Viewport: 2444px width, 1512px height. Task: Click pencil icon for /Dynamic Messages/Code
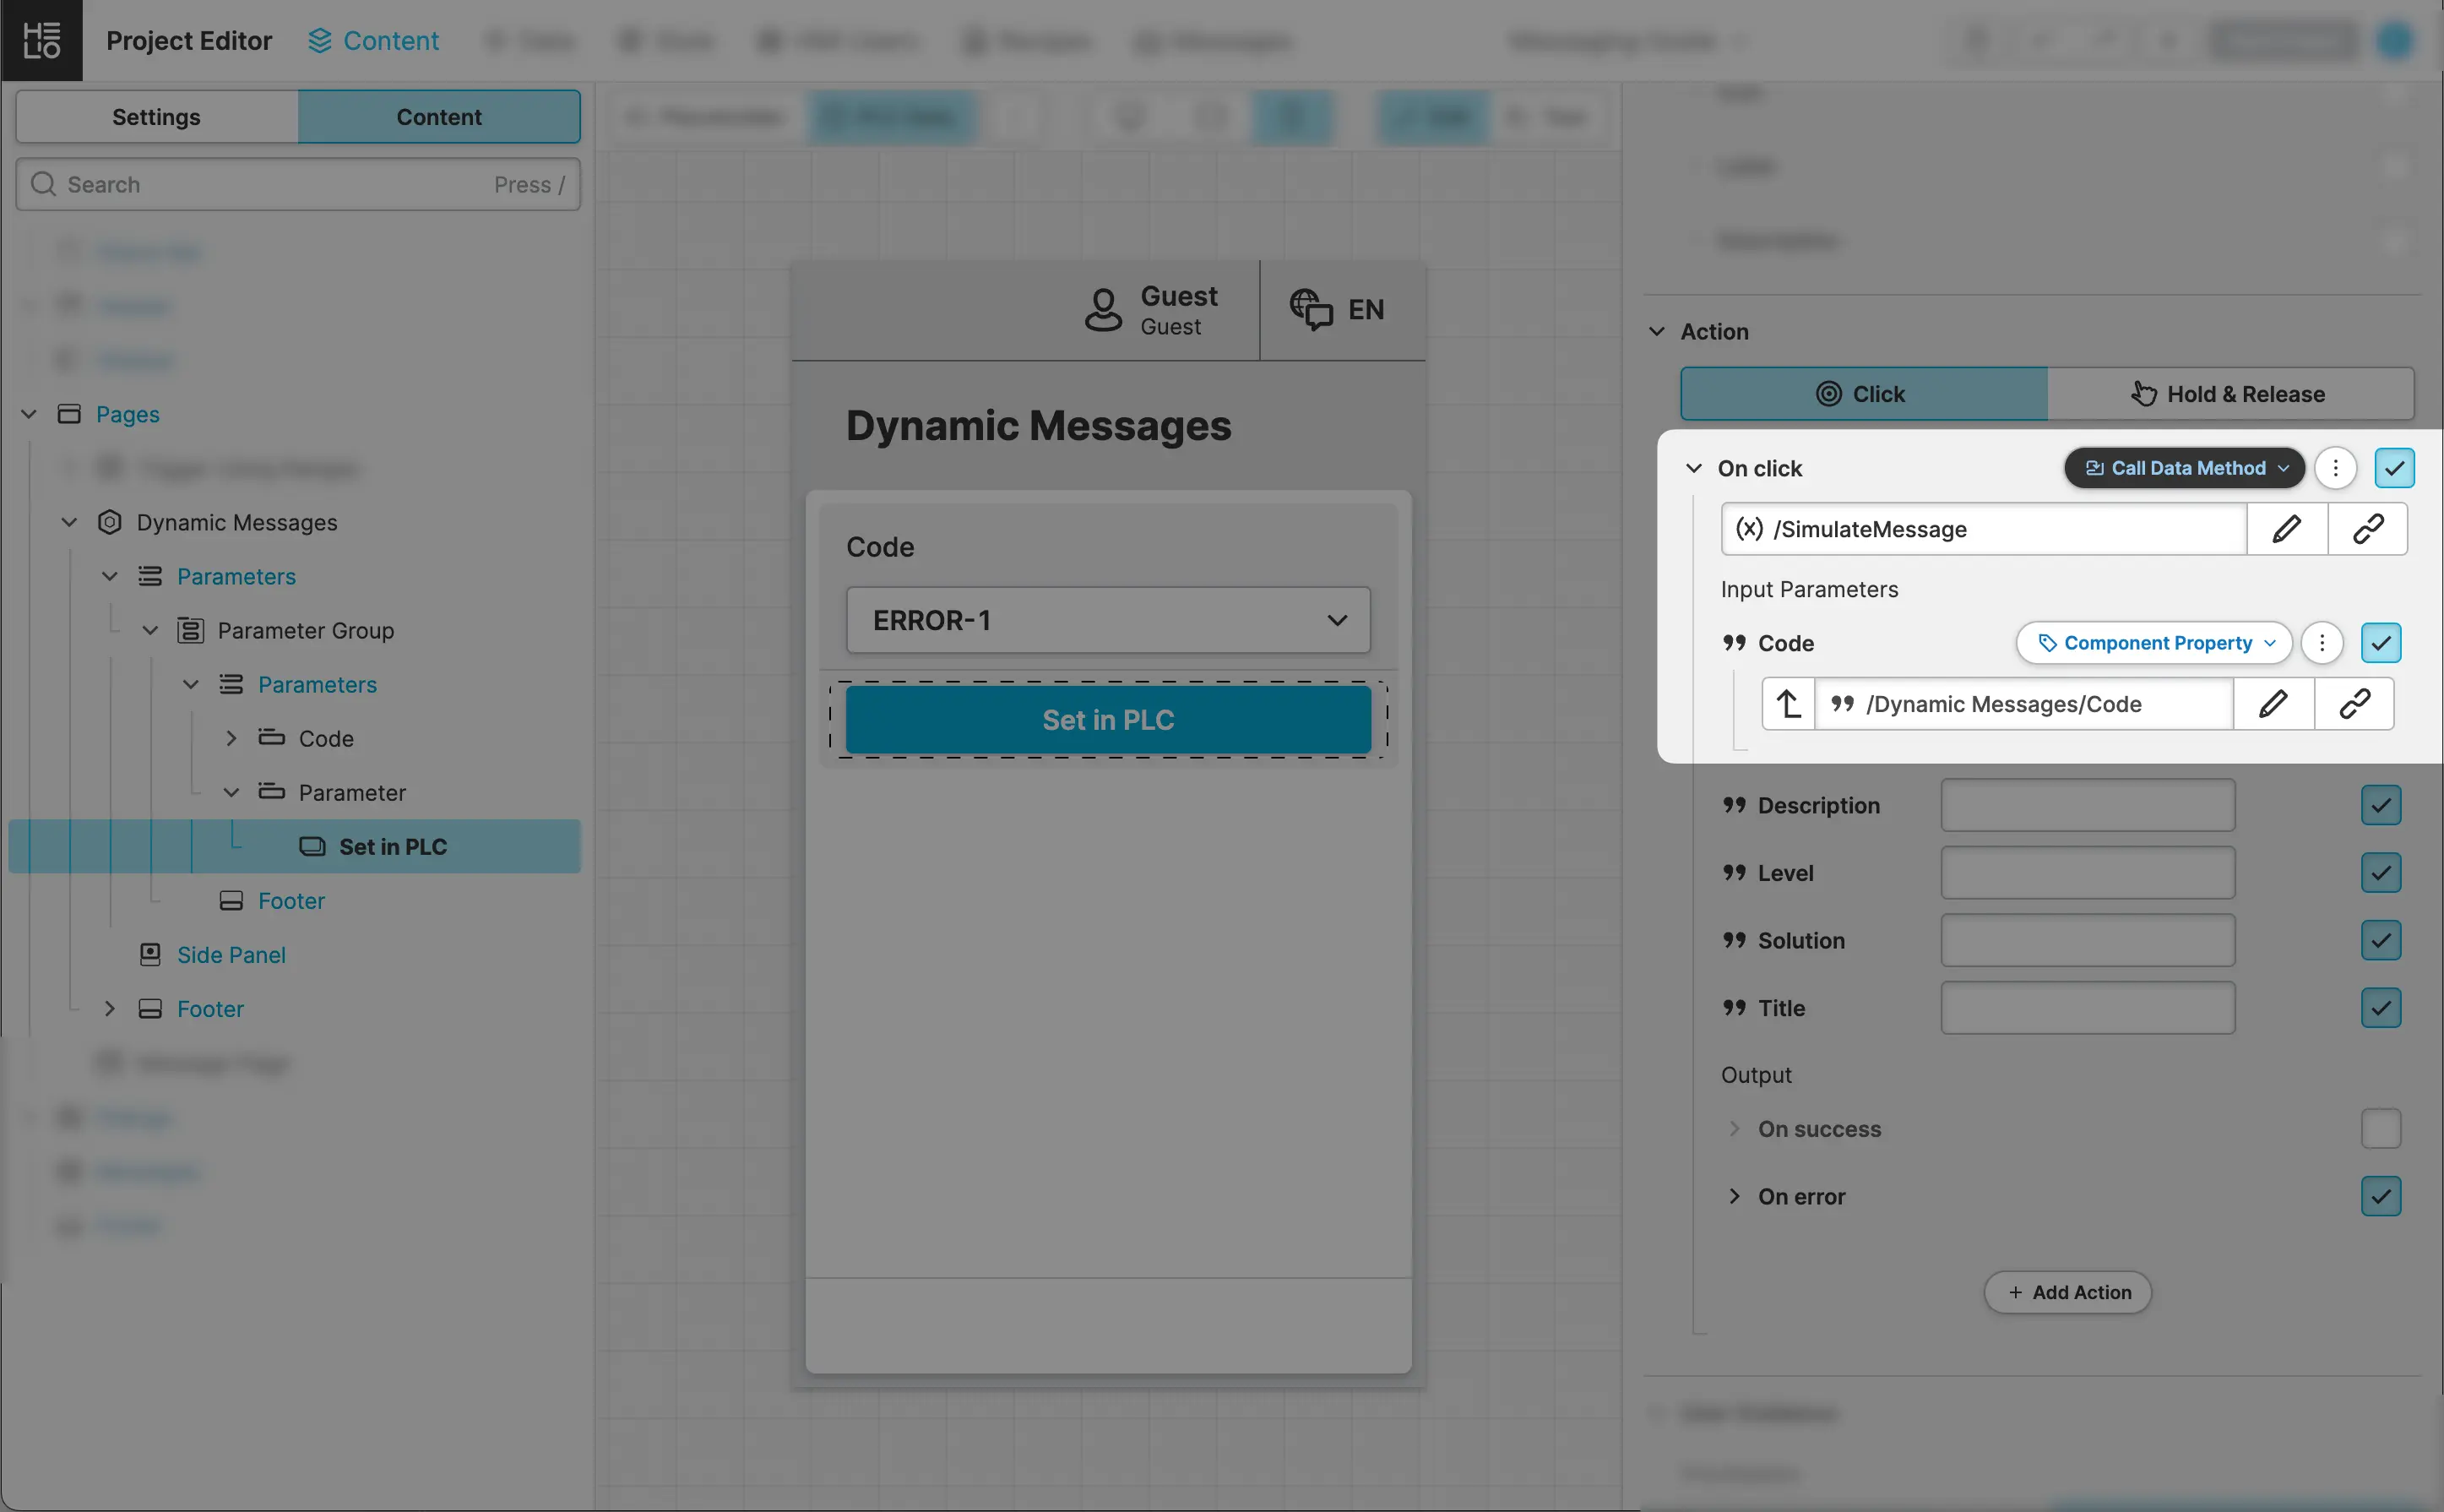pyautogui.click(x=2272, y=704)
